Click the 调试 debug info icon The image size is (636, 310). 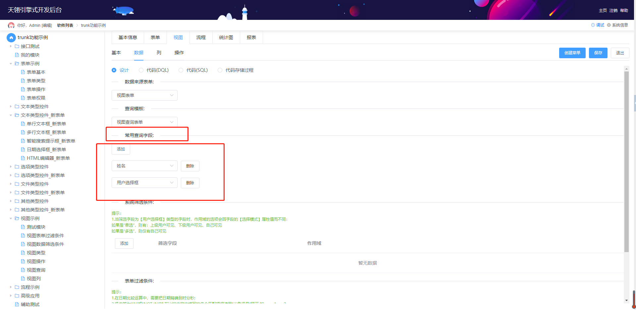coord(593,25)
